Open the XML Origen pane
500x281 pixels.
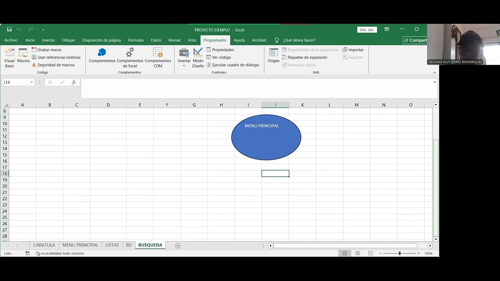[273, 56]
